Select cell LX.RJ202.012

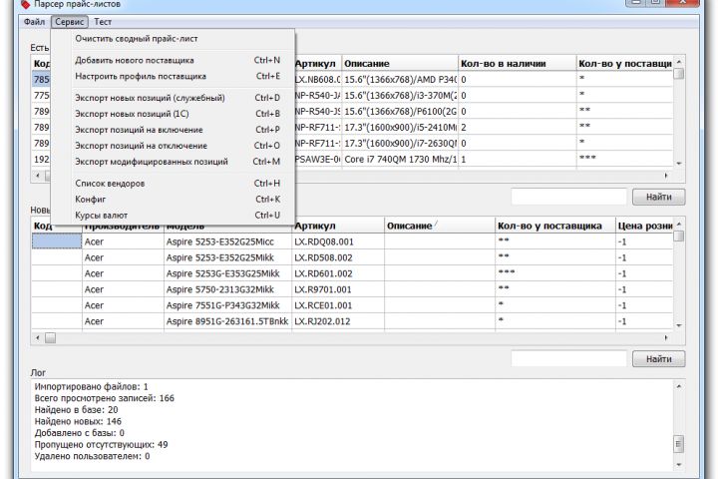click(x=337, y=321)
